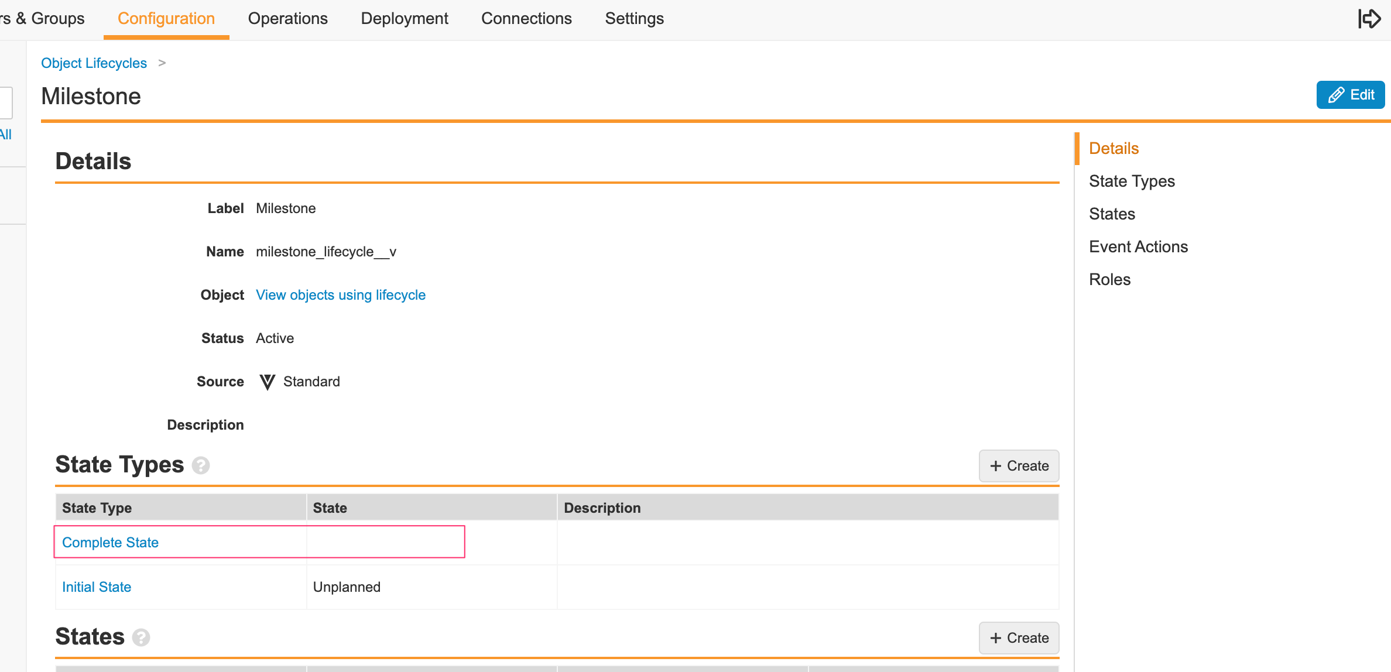Jump to State Types section in sidebar
1391x672 pixels.
pos(1132,181)
